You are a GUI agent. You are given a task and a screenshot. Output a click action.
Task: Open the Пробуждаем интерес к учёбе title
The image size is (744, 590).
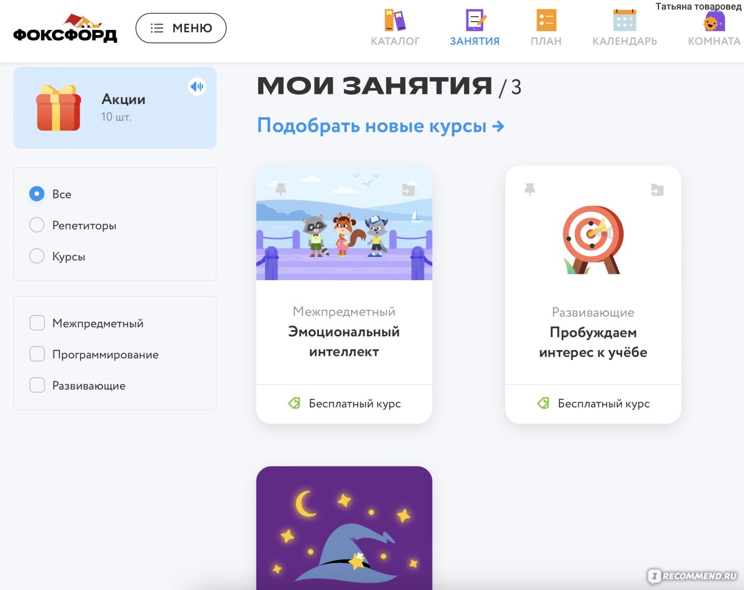(593, 342)
